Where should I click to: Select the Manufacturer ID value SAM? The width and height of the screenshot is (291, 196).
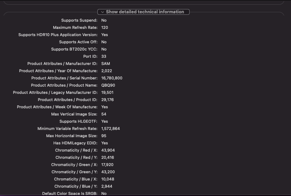[x=106, y=64]
